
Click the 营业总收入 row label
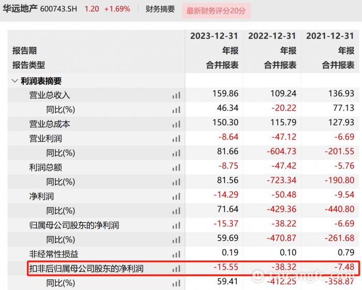[50, 95]
